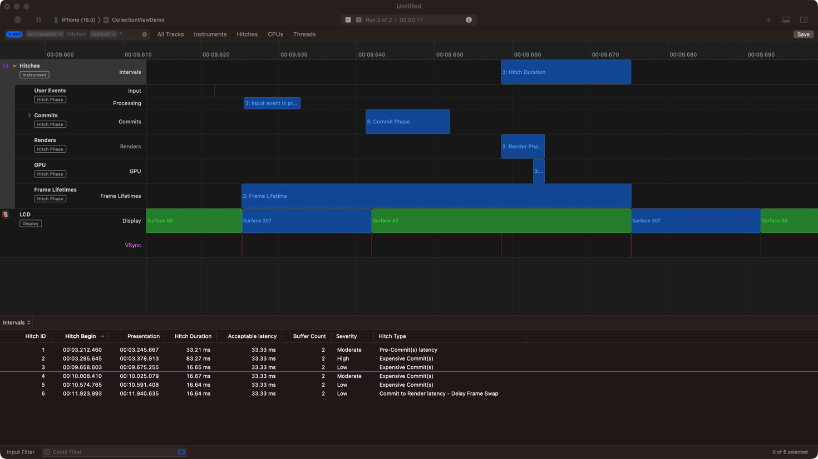Click the Hitches instrument icon
Image resolution: width=818 pixels, height=459 pixels.
6,66
